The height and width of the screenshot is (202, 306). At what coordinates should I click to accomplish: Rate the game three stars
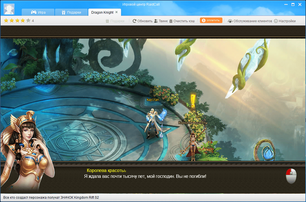click(17, 21)
